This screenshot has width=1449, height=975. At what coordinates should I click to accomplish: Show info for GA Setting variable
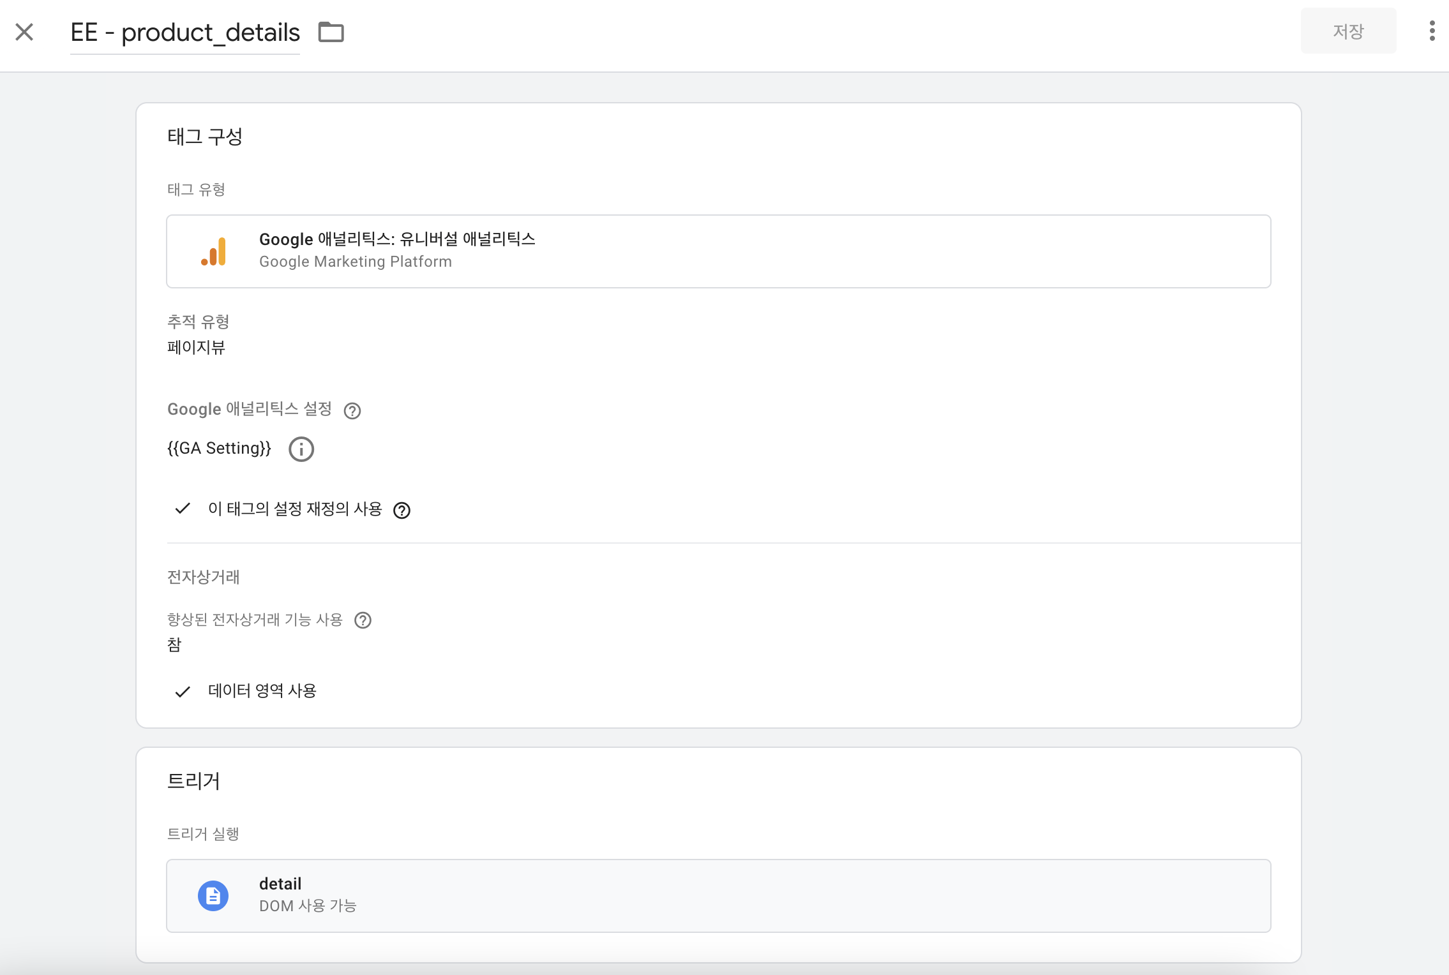pyautogui.click(x=301, y=449)
